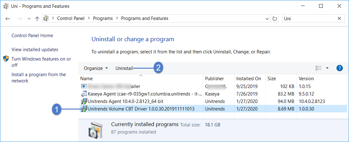Expand chevron after Programs breadcrumb

pyautogui.click(x=117, y=18)
